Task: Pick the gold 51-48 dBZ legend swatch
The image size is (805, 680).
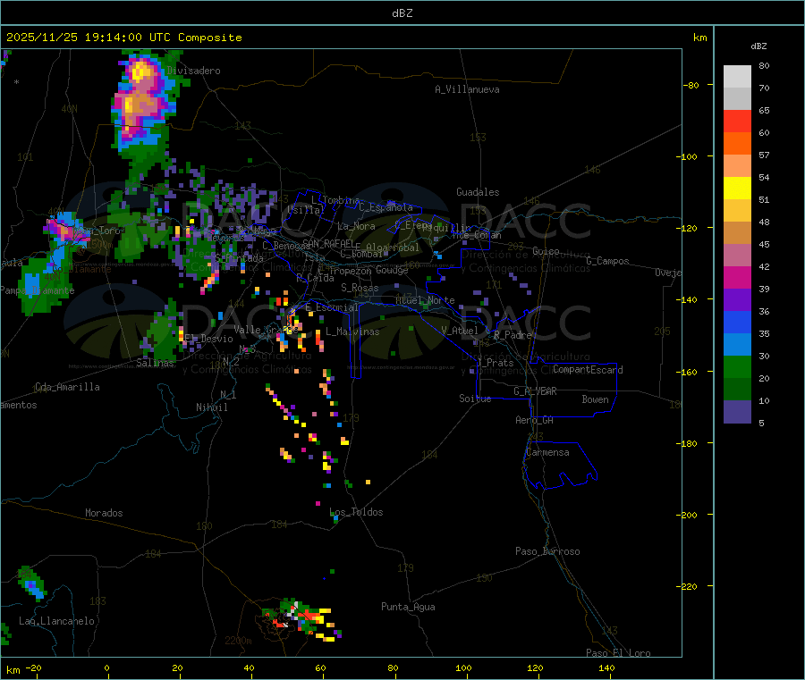Action: pyautogui.click(x=737, y=211)
